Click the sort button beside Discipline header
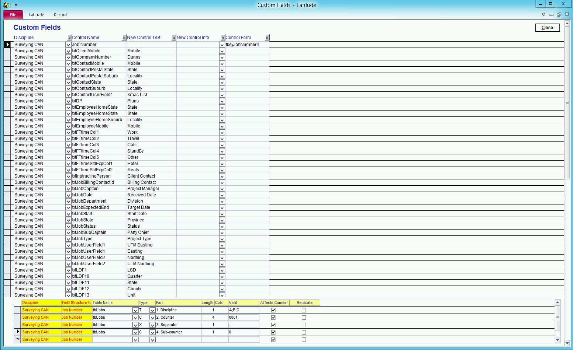The height and width of the screenshot is (350, 573). (x=70, y=38)
